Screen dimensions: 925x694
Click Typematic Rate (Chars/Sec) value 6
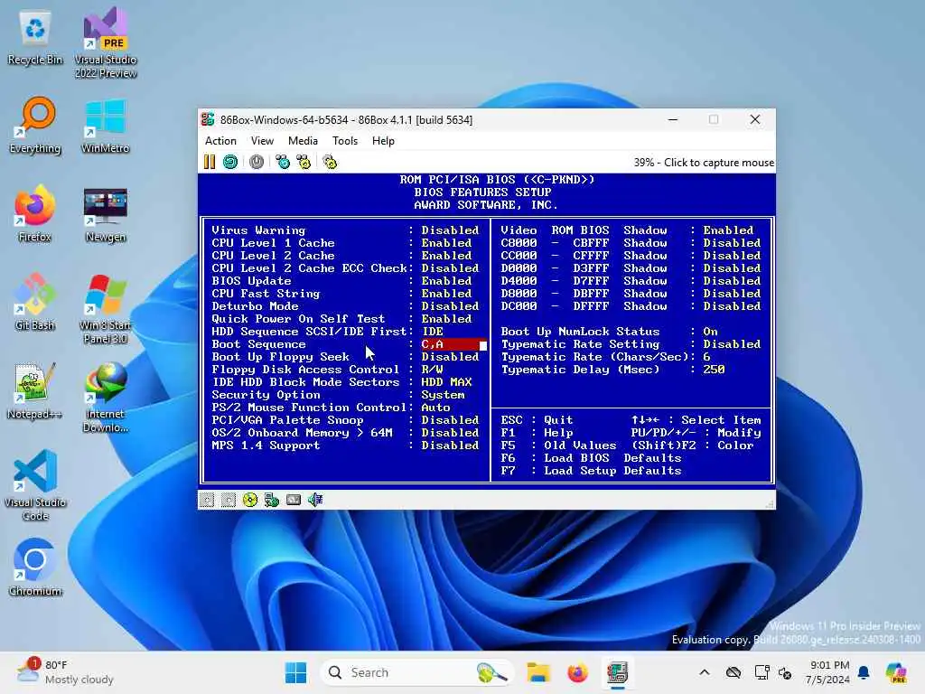pyautogui.click(x=706, y=357)
